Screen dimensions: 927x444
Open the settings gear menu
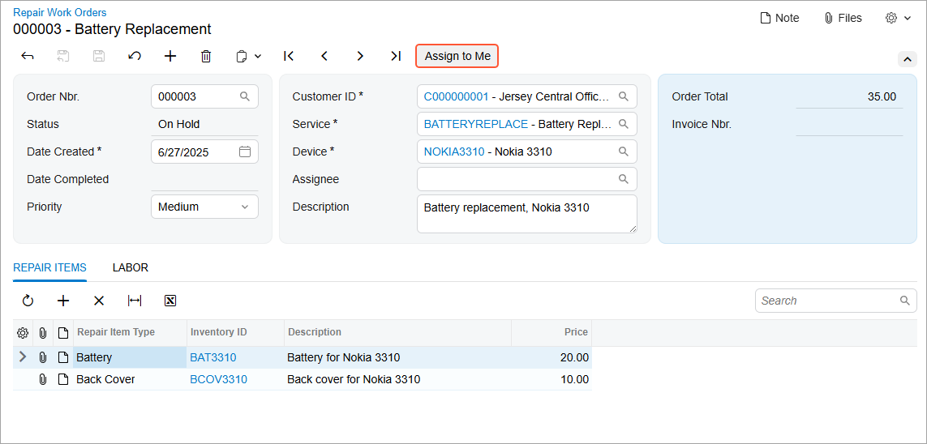898,18
